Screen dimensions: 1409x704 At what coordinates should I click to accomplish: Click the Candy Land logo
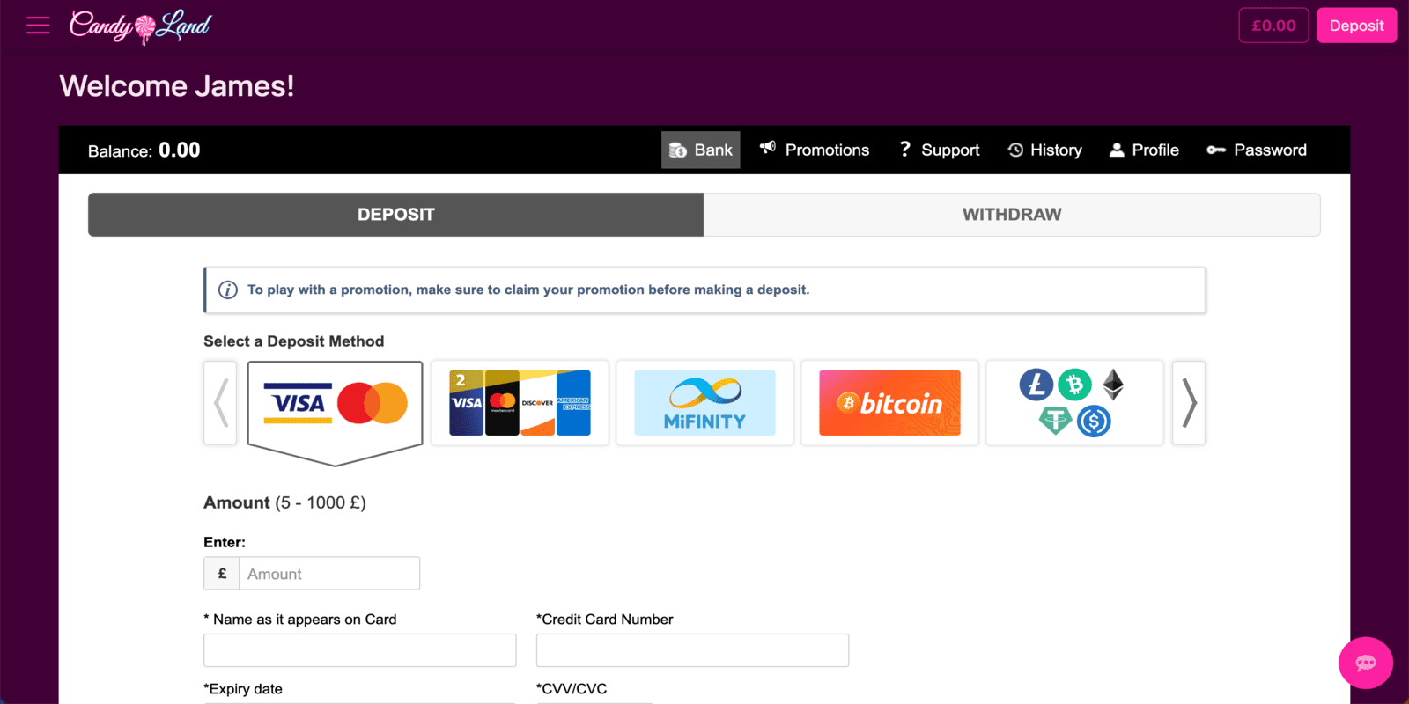point(140,26)
